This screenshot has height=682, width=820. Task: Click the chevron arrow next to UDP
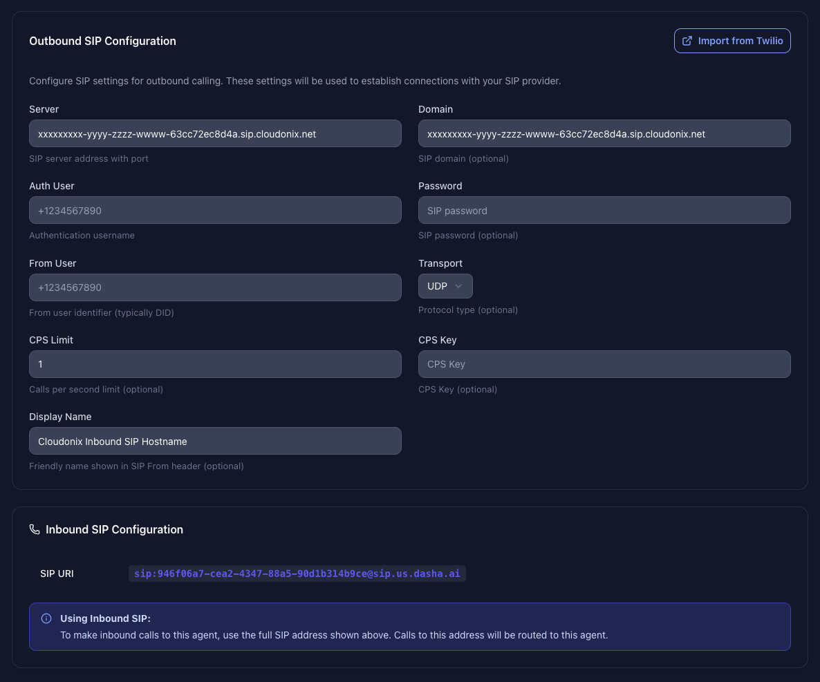click(x=458, y=286)
